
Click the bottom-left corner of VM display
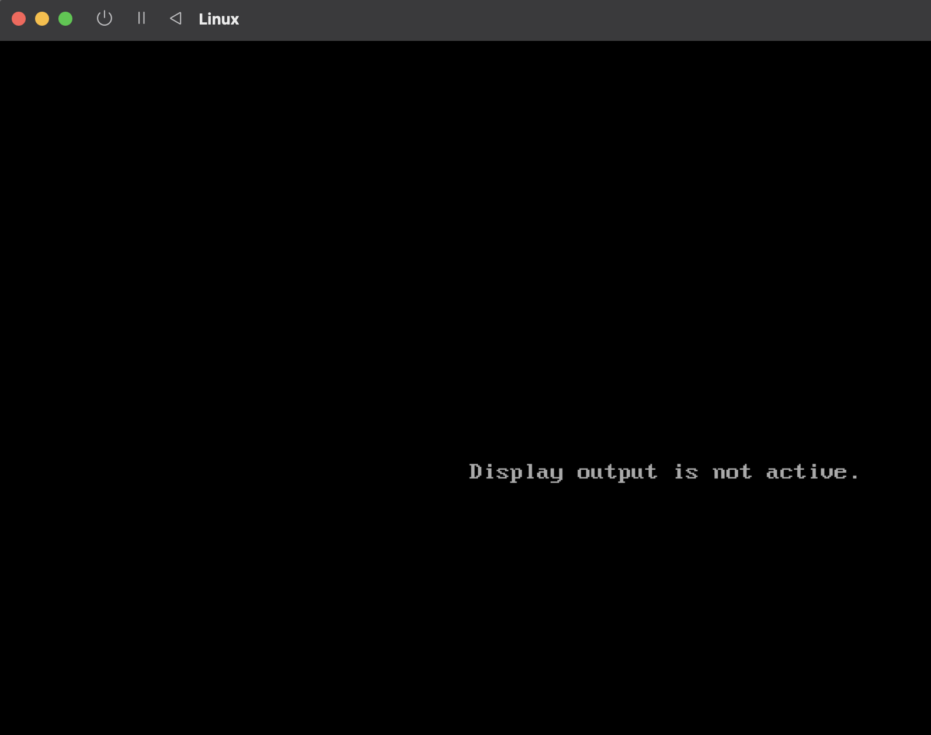[x=3, y=731]
